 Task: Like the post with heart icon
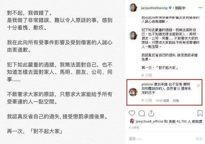click(x=132, y=113)
